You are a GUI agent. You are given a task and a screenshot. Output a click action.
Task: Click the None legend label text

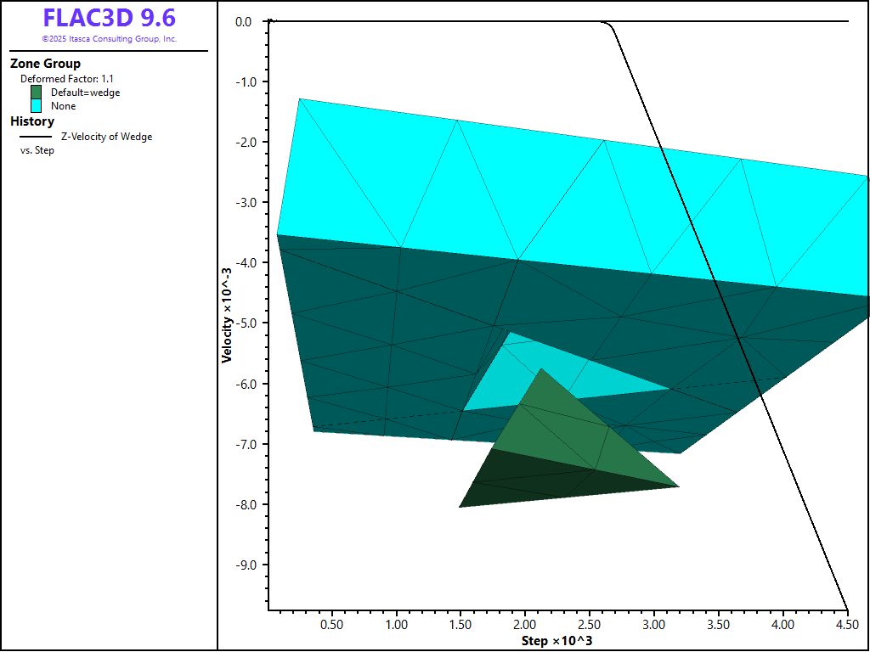pyautogui.click(x=64, y=106)
